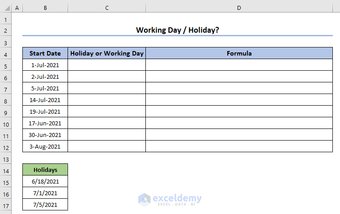The image size is (340, 214).
Task: Select the holiday cell 7/5/2021
Action: coord(45,205)
